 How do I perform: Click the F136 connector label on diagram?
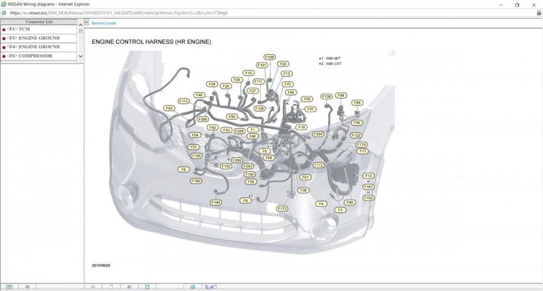260,108
